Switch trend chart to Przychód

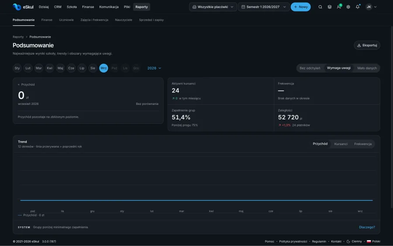point(320,144)
